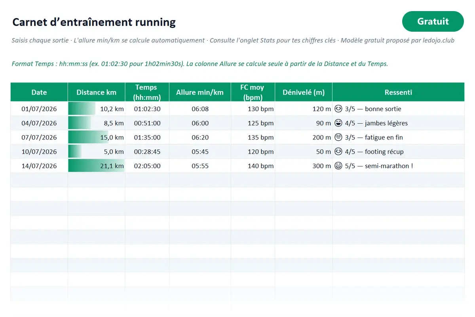Select the 200 m elevation cell
The width and height of the screenshot is (475, 317).
(304, 137)
